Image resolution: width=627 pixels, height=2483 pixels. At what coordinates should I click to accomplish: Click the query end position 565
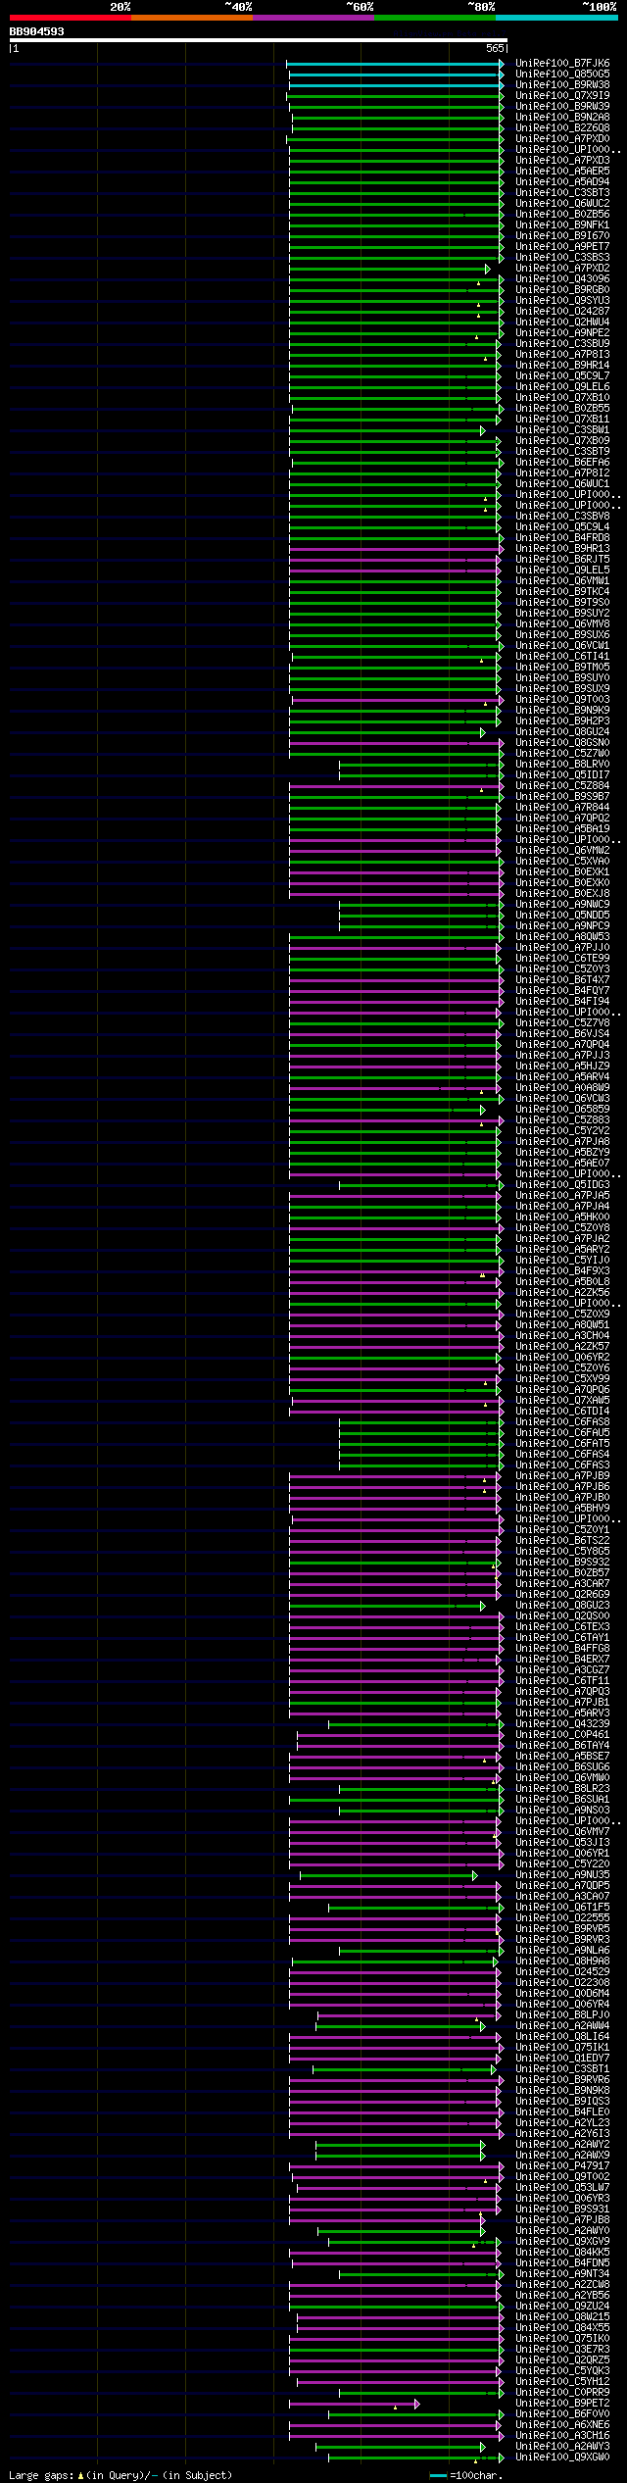(x=495, y=48)
